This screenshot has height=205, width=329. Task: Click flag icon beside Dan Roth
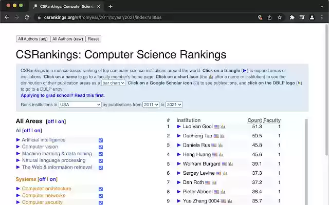coord(208,182)
